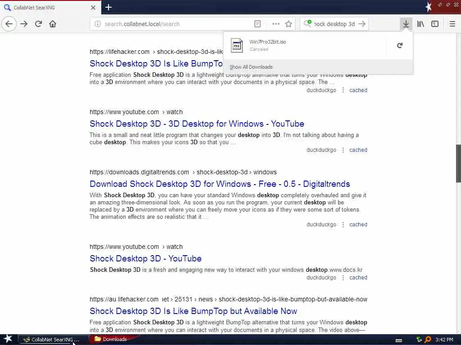Click the search engine magnifier icon
Image resolution: width=461 pixels, height=345 pixels.
coord(307,23)
